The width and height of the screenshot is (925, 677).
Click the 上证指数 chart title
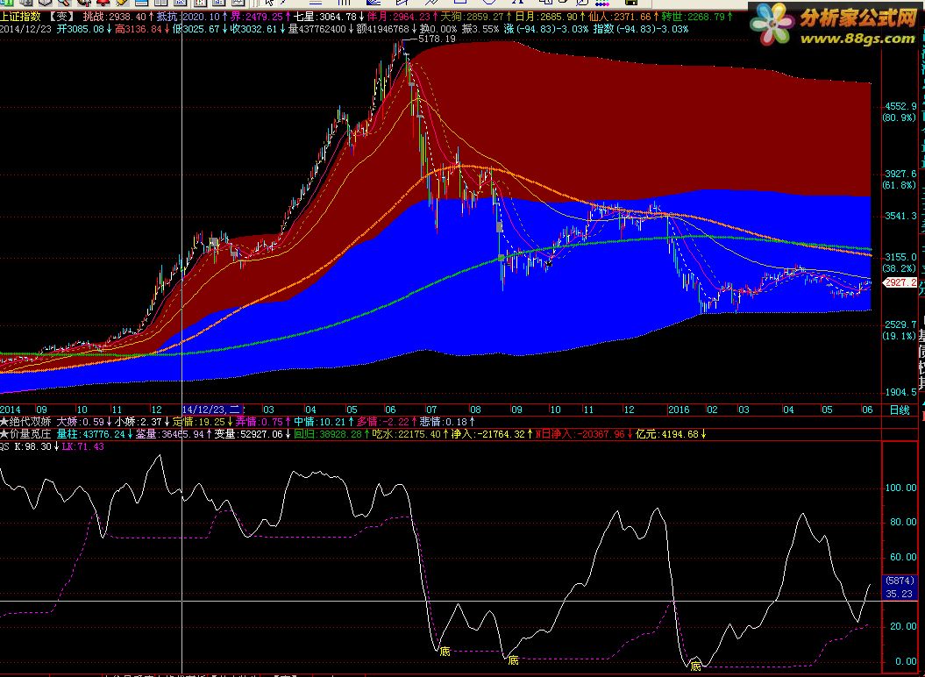(20, 18)
